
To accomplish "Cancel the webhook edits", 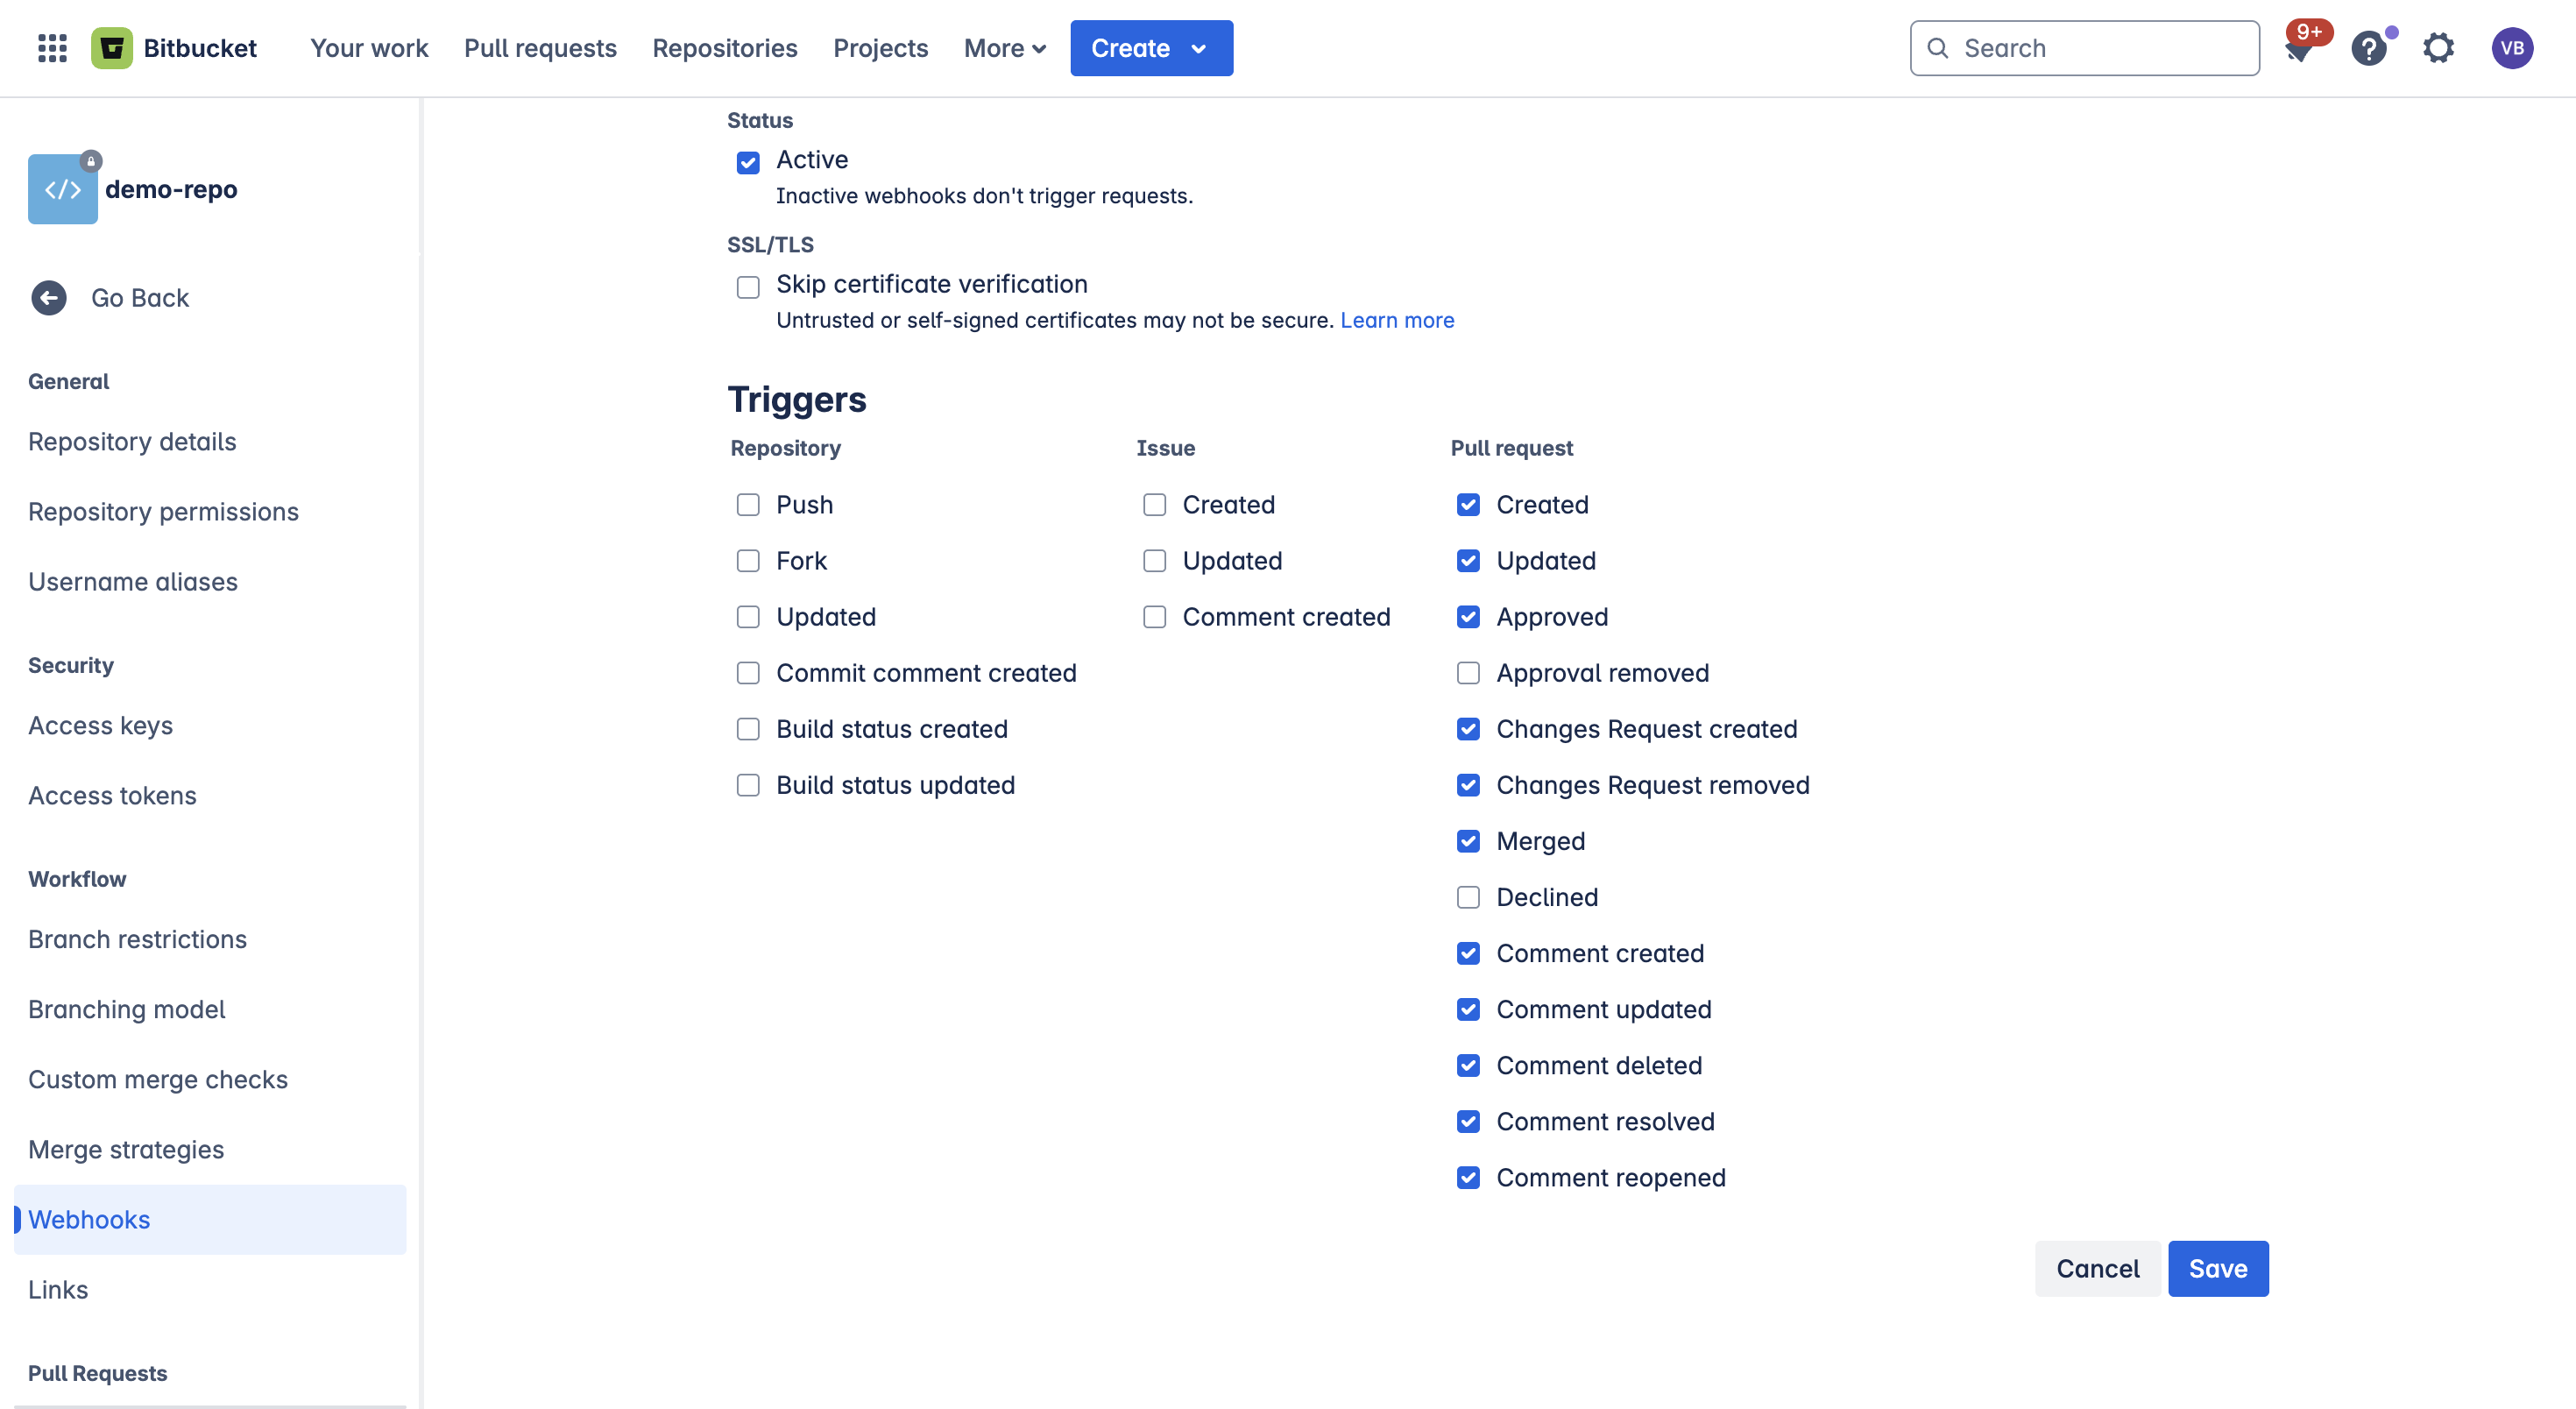I will (2097, 1269).
